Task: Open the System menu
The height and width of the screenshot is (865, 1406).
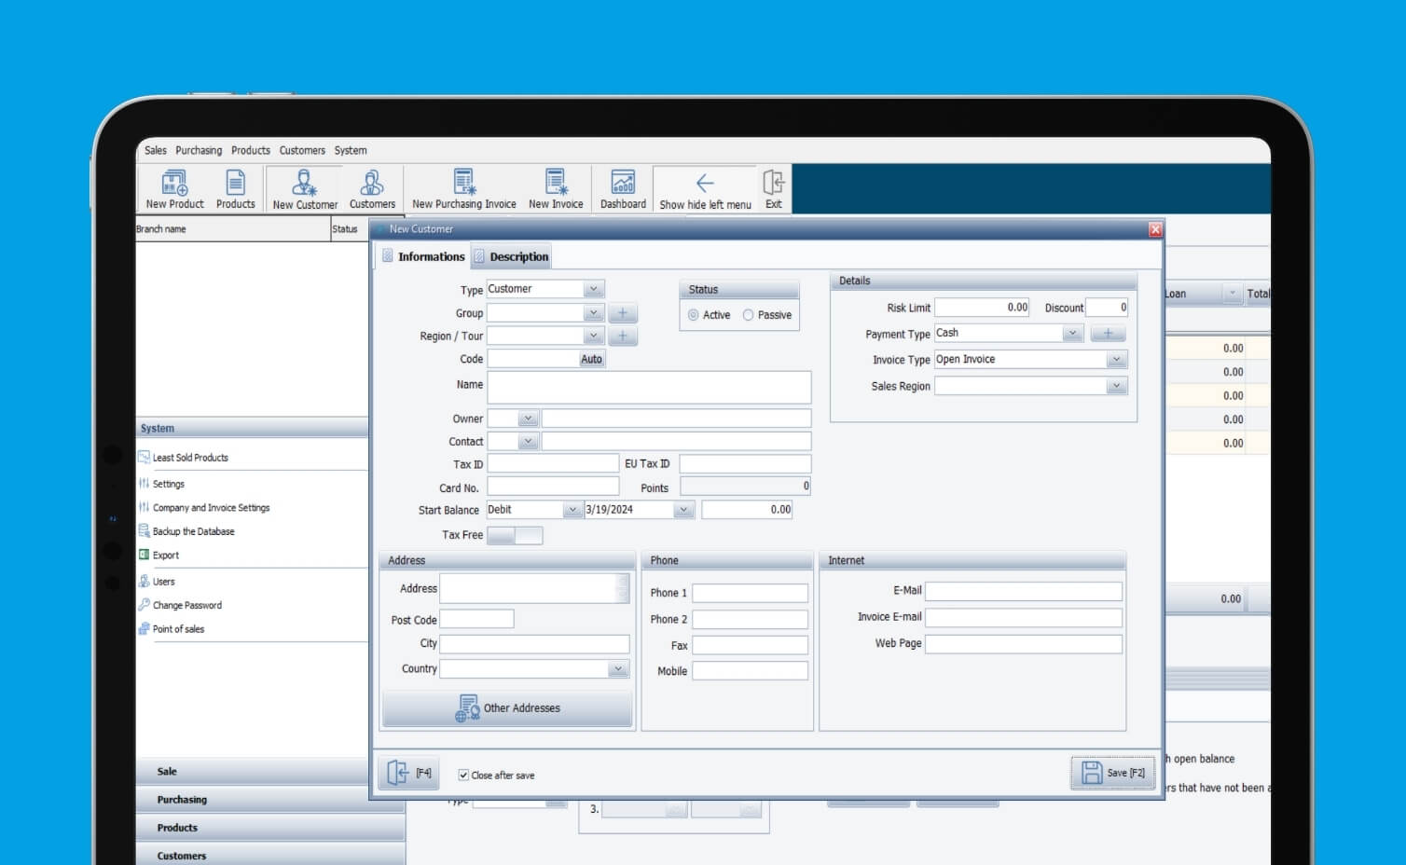Action: [x=351, y=150]
